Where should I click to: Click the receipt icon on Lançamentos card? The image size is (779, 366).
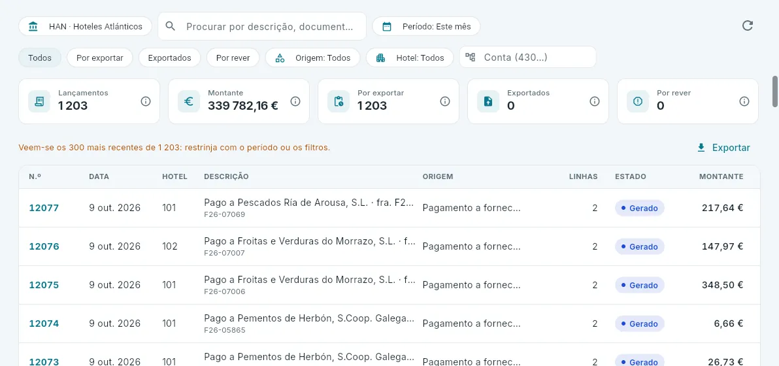tap(39, 101)
